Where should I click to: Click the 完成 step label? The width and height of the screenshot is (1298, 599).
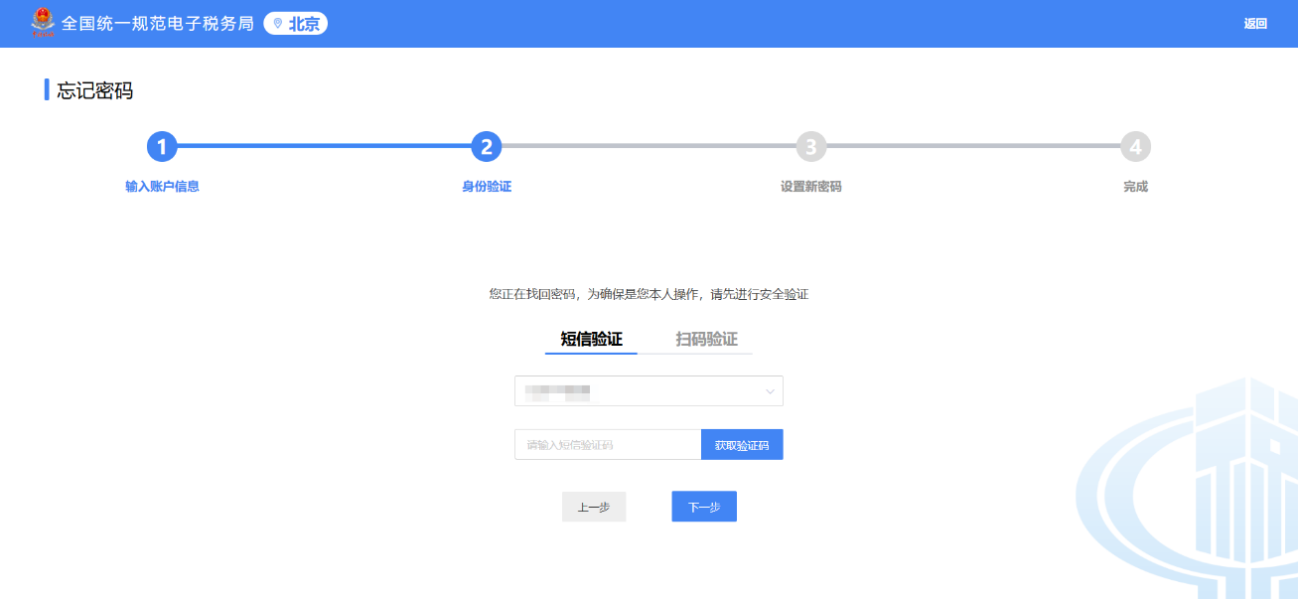pos(1135,187)
